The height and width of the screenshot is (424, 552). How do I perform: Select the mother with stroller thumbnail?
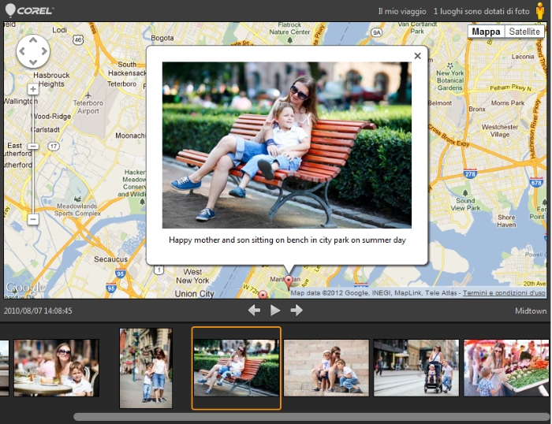416,367
